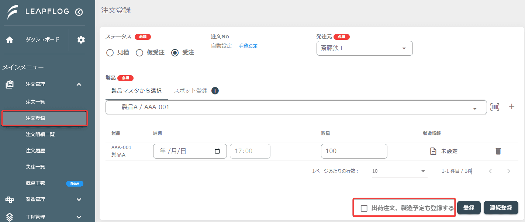
Task: Go to next page of the table
Action: tap(509, 171)
